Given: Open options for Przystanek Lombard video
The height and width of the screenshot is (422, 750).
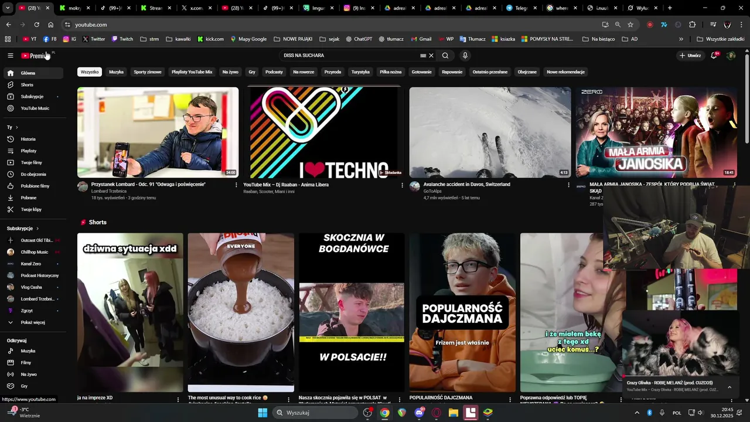Looking at the screenshot, I should coord(237,185).
